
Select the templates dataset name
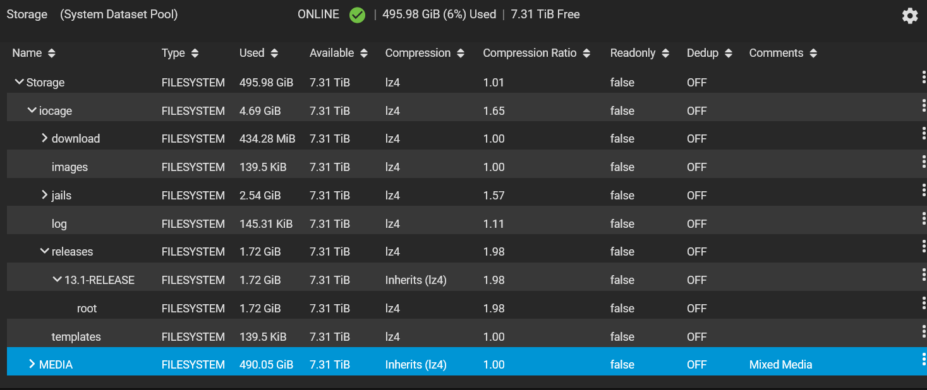[76, 337]
